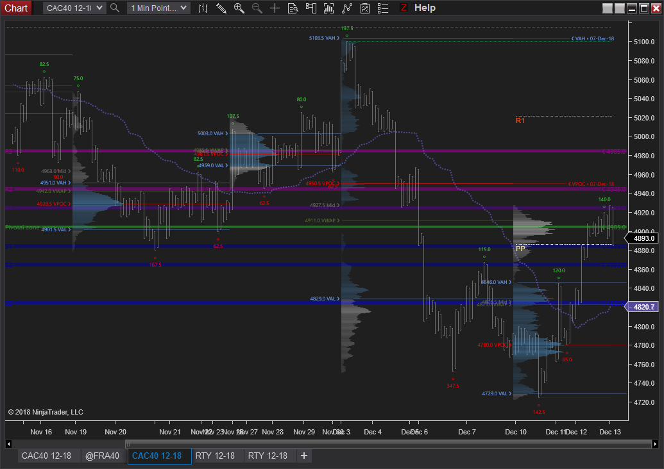
Task: Open chart Properties list icon
Action: (383, 8)
